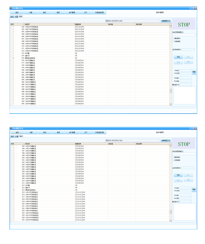Screen dimensions: 205x244
Task: Sort by 序号 column header arrow, lower window
Action: pyautogui.click(x=24, y=144)
